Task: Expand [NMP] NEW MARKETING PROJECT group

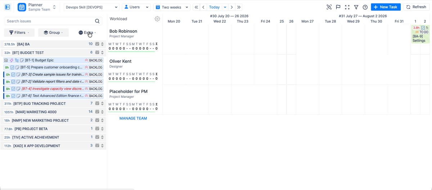Action: pos(53,121)
